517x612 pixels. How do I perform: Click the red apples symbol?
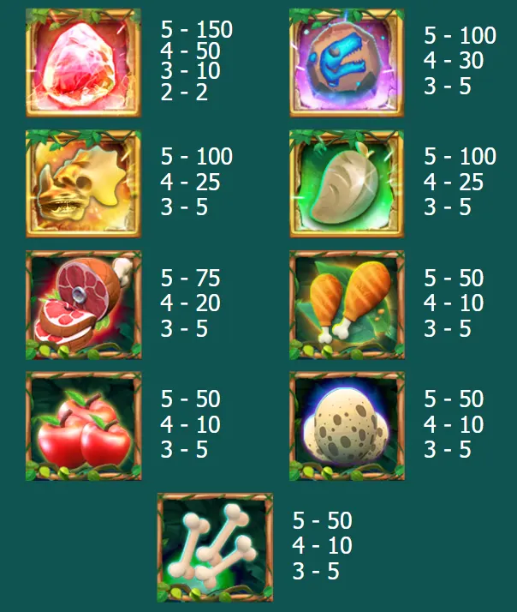click(x=83, y=426)
